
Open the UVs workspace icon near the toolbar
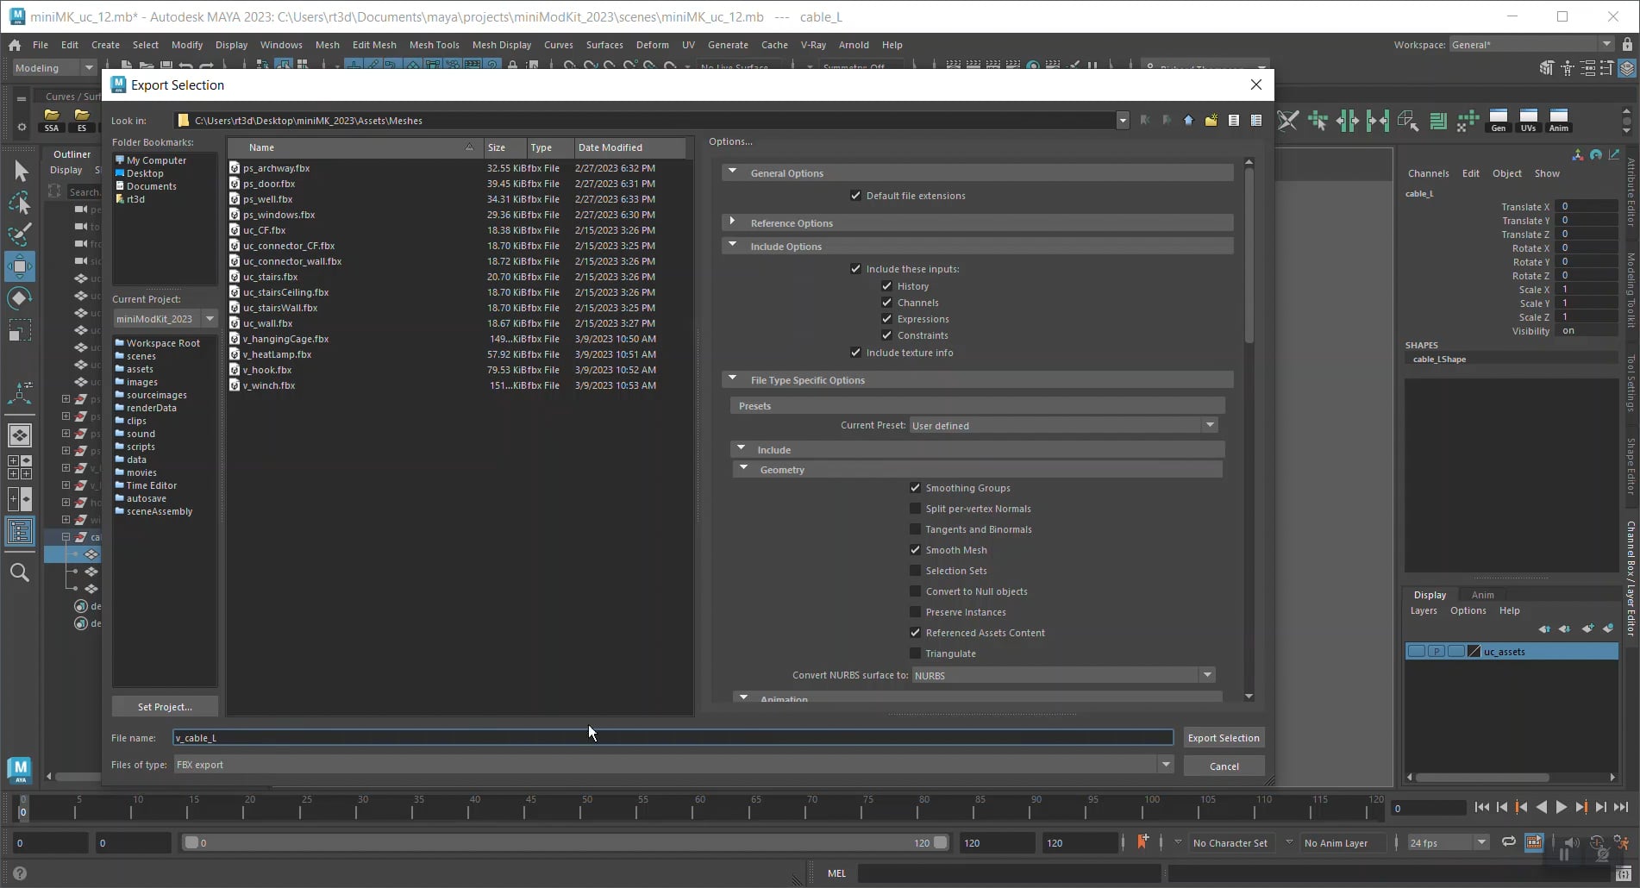pyautogui.click(x=1528, y=120)
